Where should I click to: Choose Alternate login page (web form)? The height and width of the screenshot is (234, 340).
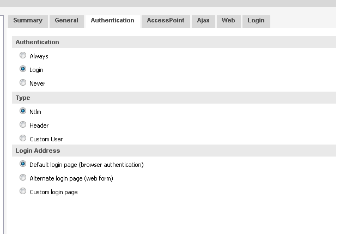[x=23, y=178]
